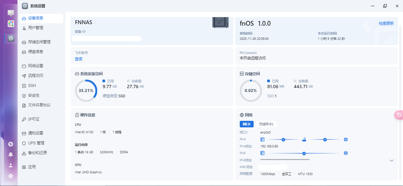Click the Intel(R) N100 CPU text
Image resolution: width=403 pixels, height=186 pixels.
(84, 132)
